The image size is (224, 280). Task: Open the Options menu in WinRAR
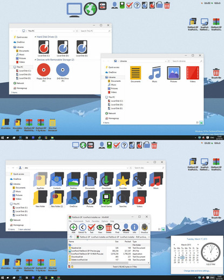pyautogui.click(x=105, y=221)
